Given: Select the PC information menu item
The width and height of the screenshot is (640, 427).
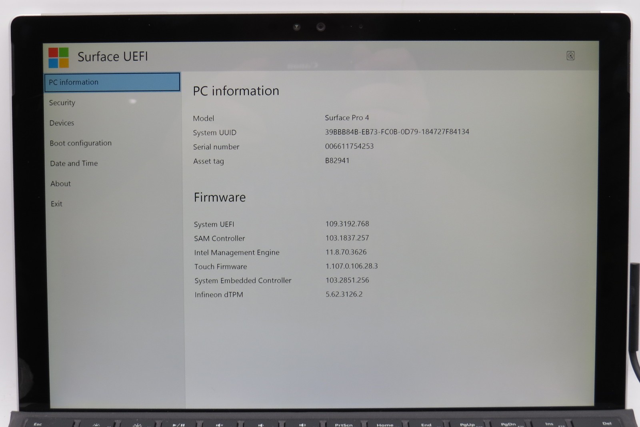Looking at the screenshot, I should coord(112,82).
